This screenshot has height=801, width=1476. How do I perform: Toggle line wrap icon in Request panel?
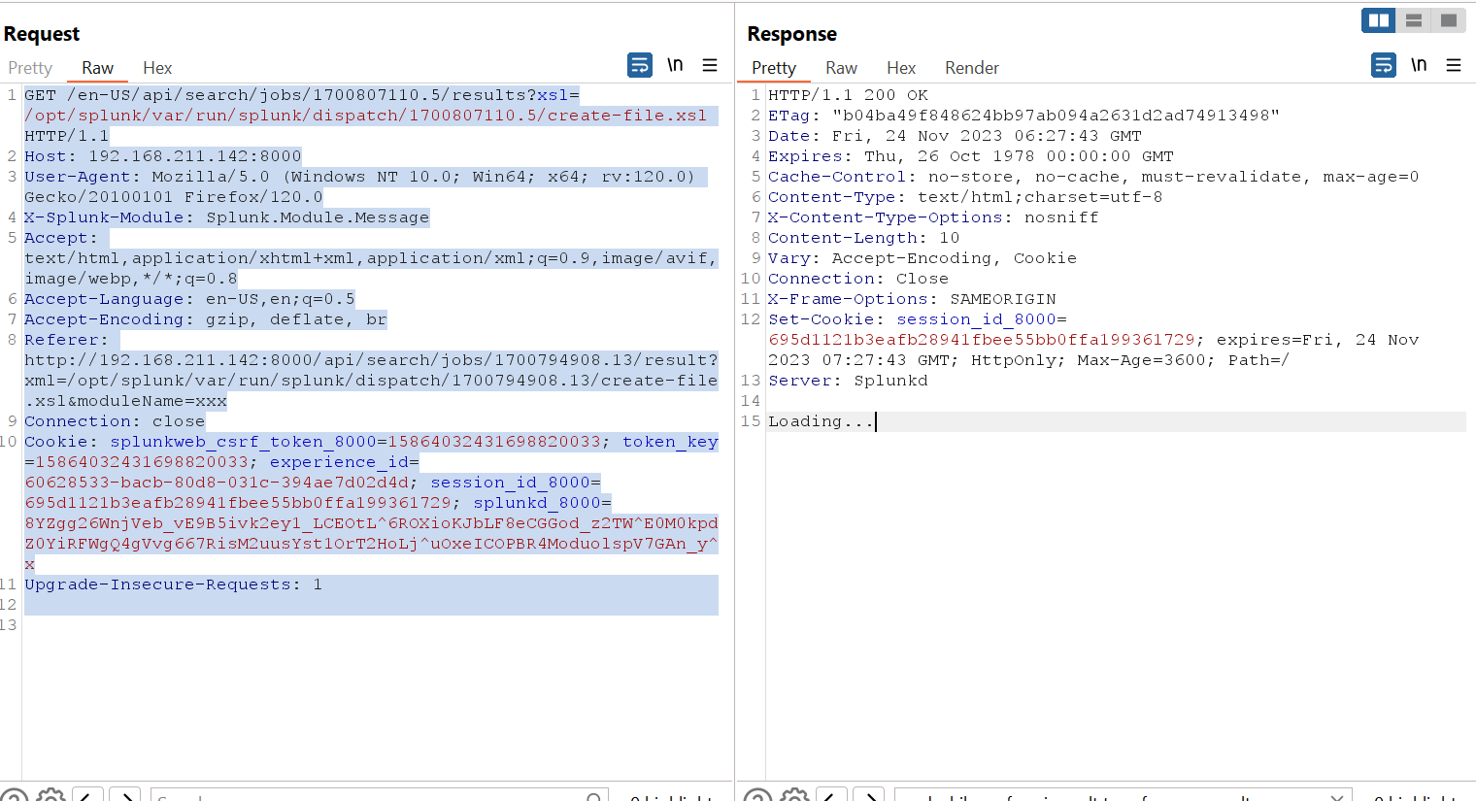tap(640, 65)
